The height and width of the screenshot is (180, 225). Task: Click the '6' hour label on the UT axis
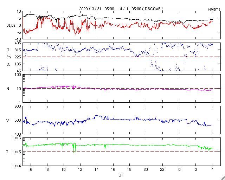tap(31, 169)
